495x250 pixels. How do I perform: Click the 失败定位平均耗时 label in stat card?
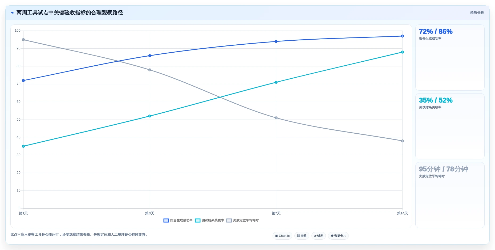432,176
